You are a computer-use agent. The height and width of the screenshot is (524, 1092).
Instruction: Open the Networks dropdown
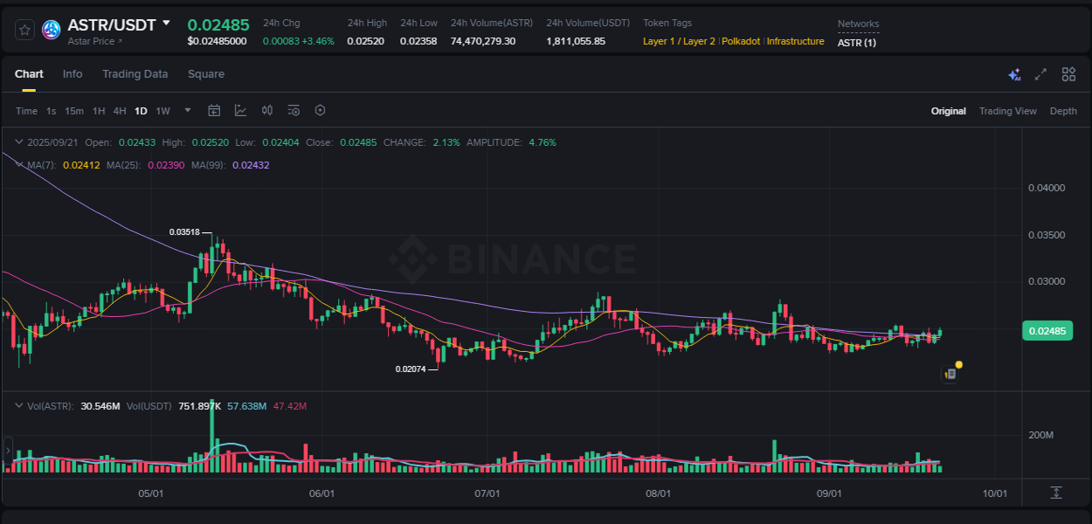click(858, 24)
